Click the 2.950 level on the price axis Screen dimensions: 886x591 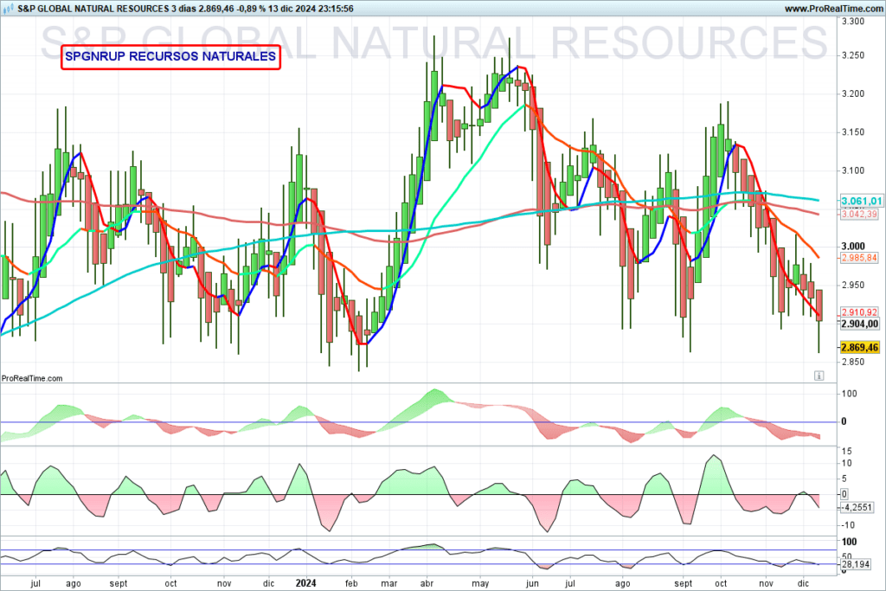click(x=853, y=285)
